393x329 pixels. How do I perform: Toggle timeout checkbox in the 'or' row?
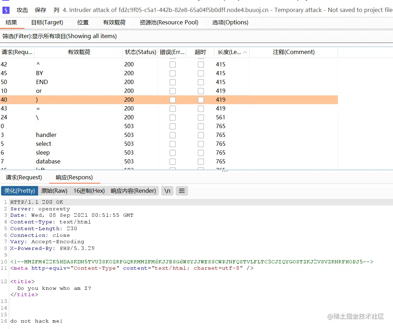pos(201,91)
